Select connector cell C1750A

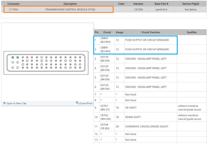tap(14, 10)
